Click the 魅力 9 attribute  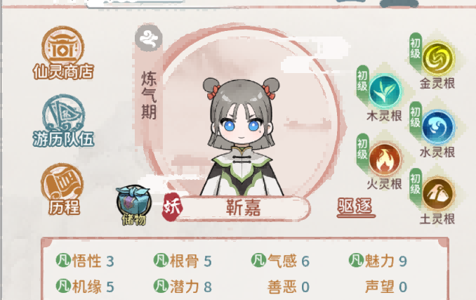click(378, 261)
